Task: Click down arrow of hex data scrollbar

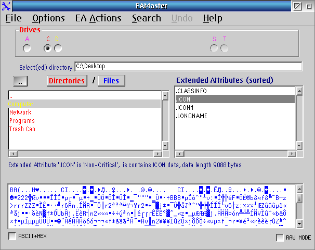Action: pyautogui.click(x=299, y=224)
